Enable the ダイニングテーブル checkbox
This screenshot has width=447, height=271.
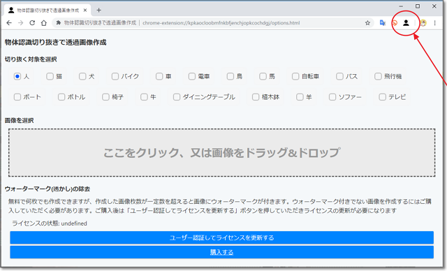coord(177,97)
